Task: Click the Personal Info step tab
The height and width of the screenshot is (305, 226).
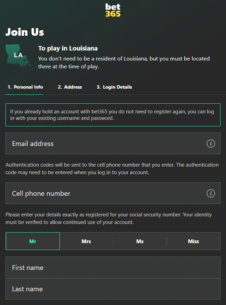Action: click(x=25, y=87)
